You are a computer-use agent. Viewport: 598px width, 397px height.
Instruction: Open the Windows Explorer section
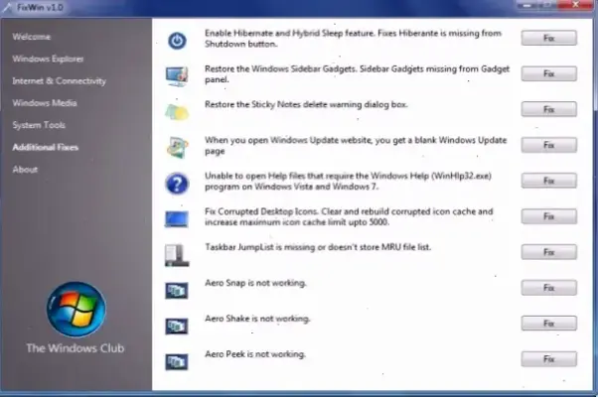click(x=48, y=59)
